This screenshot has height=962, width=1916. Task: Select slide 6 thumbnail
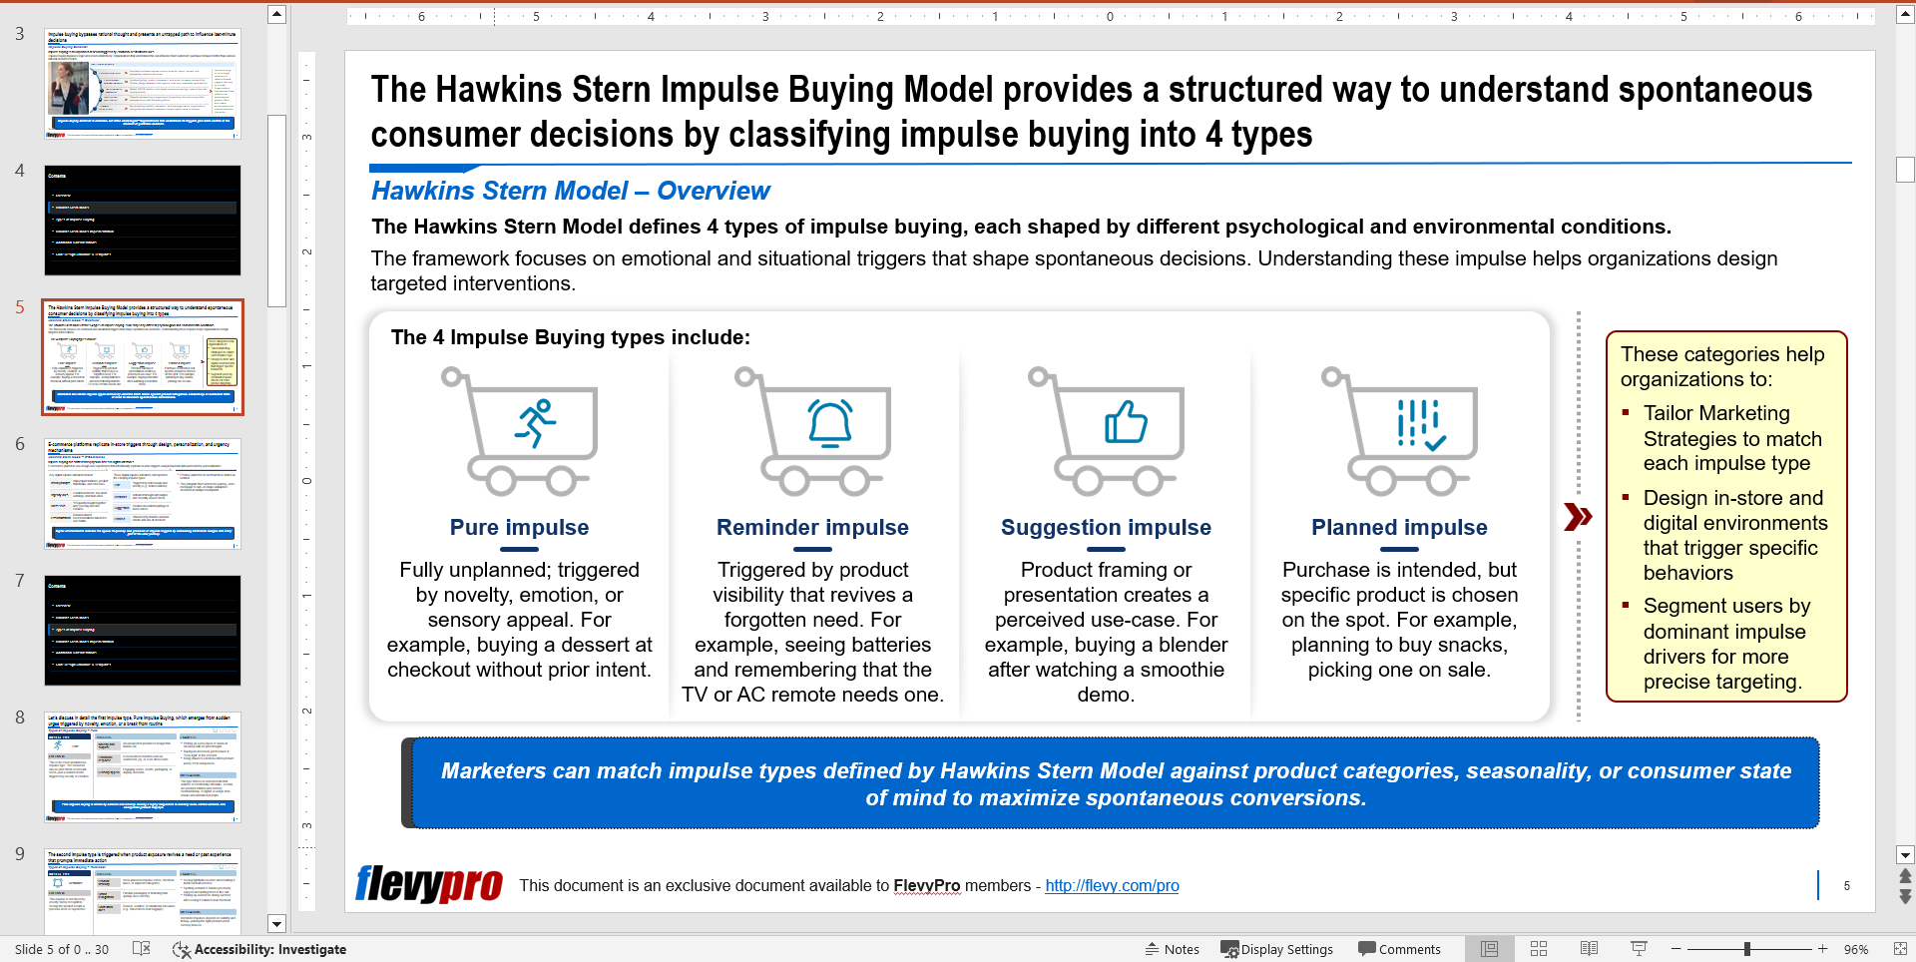point(143,494)
